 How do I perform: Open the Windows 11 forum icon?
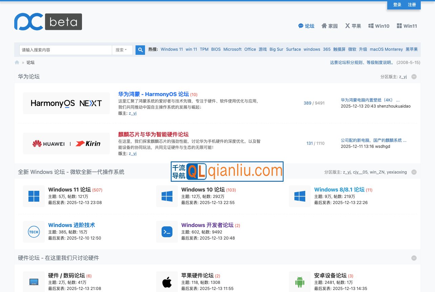coord(34,196)
